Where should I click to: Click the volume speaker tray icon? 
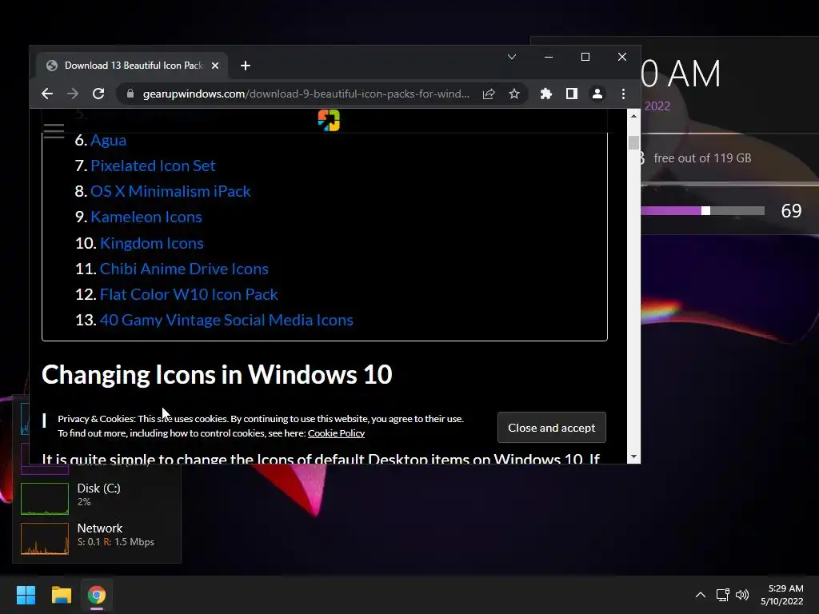pyautogui.click(x=741, y=595)
